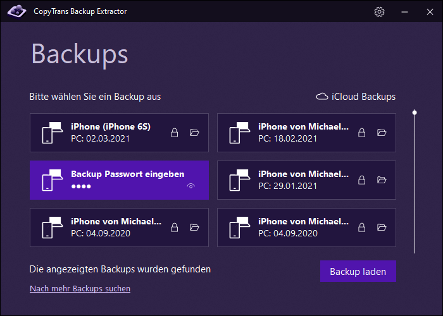Click device icon in password entry card
The height and width of the screenshot is (316, 443).
[x=53, y=180]
